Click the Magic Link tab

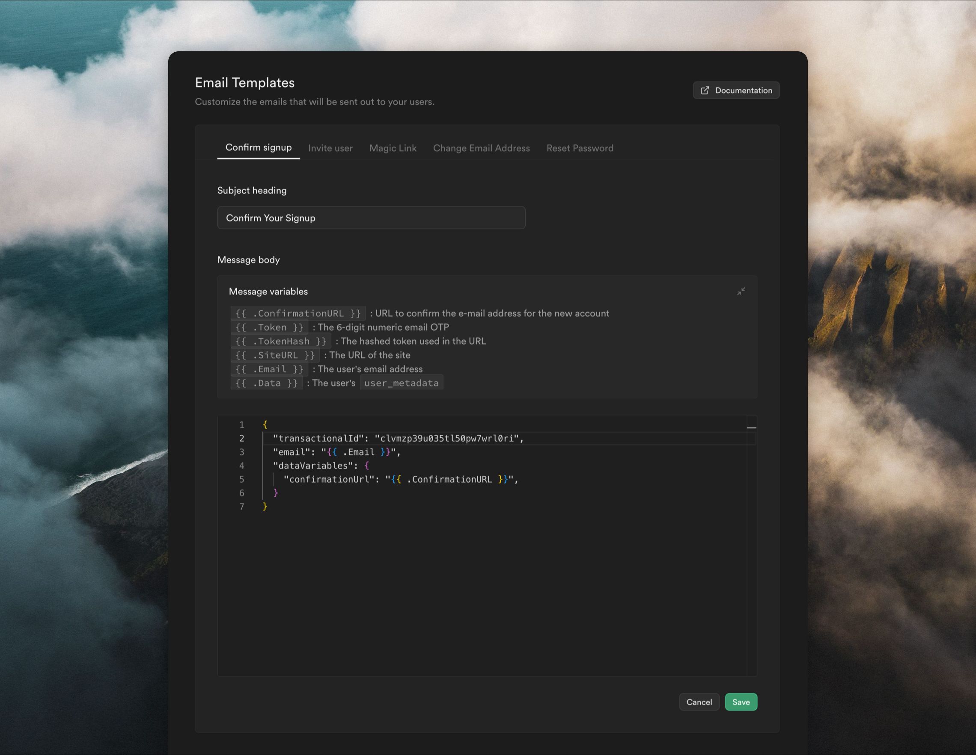[x=393, y=147]
